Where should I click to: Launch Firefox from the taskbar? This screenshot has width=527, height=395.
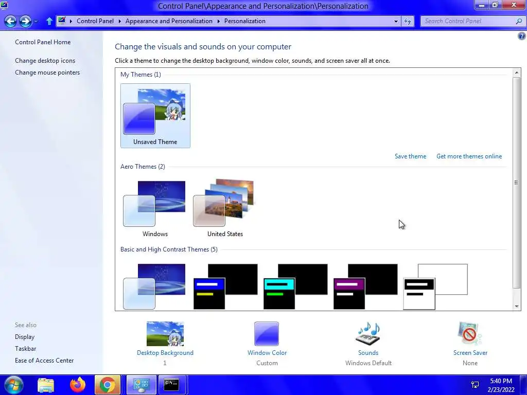click(78, 385)
